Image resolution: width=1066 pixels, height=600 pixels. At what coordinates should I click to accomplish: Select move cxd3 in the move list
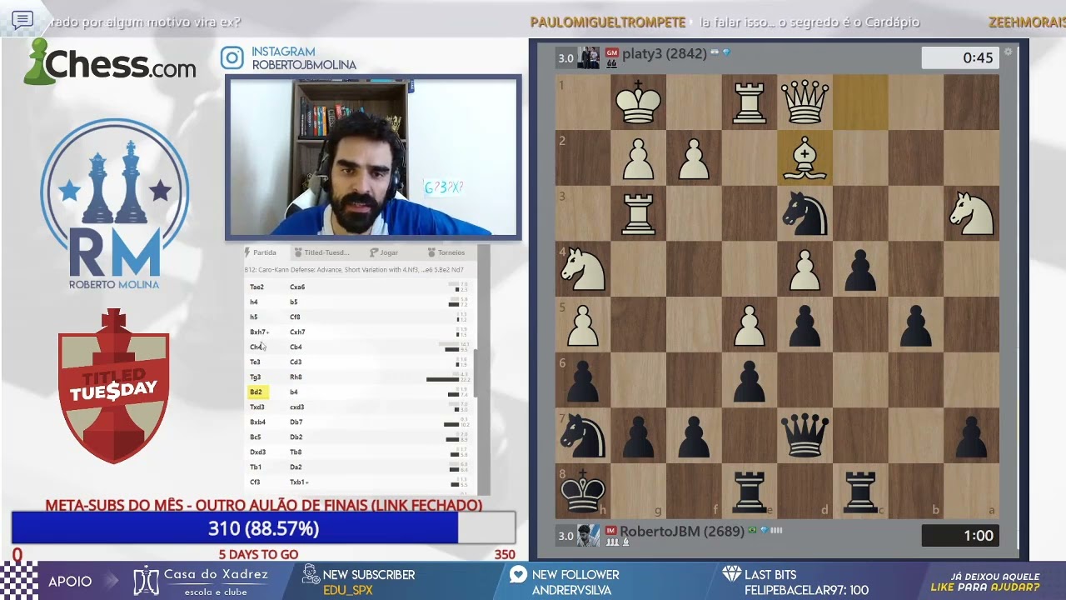(296, 407)
